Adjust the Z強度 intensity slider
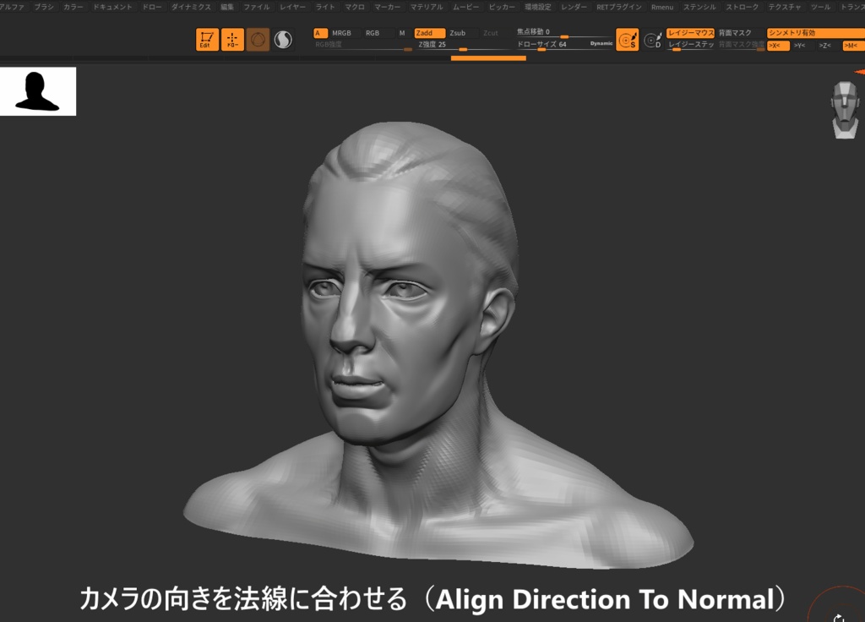Screen dimensions: 865x622 coord(464,47)
